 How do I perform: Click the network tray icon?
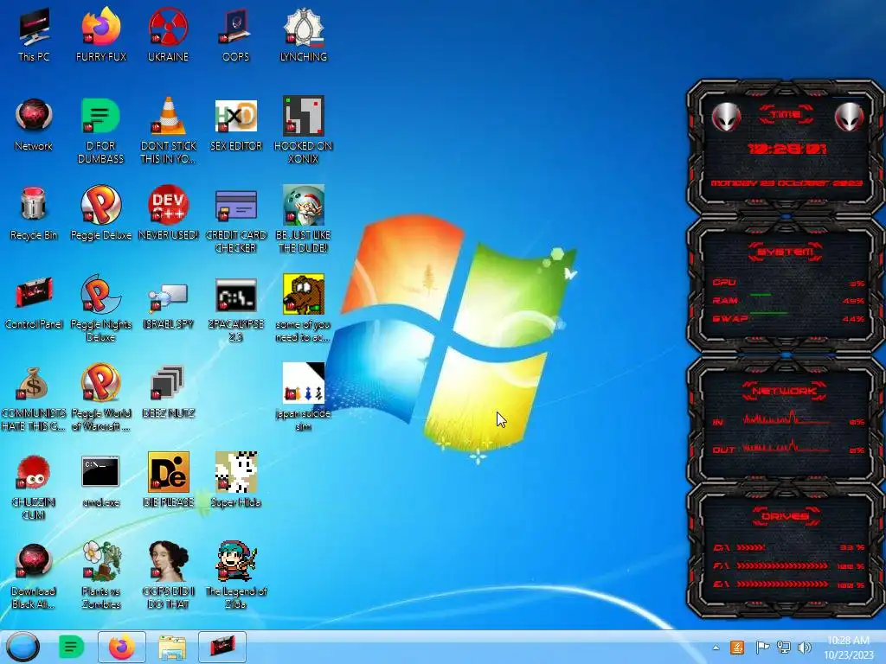coord(784,648)
